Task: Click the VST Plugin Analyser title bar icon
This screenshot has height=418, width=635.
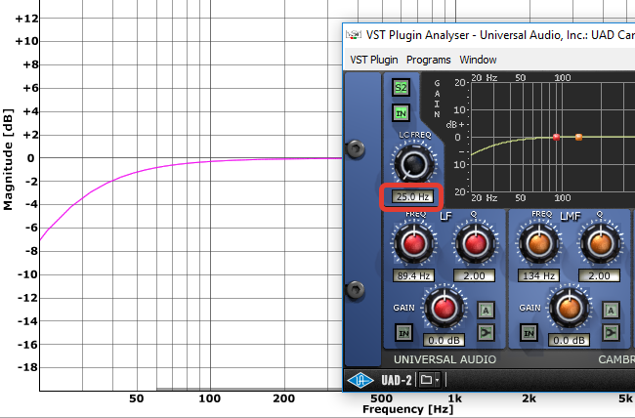Action: tap(353, 35)
